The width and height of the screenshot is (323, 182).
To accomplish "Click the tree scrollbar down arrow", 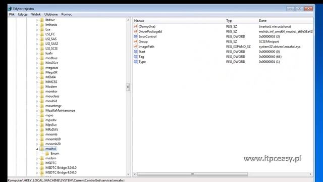I will pos(128,174).
